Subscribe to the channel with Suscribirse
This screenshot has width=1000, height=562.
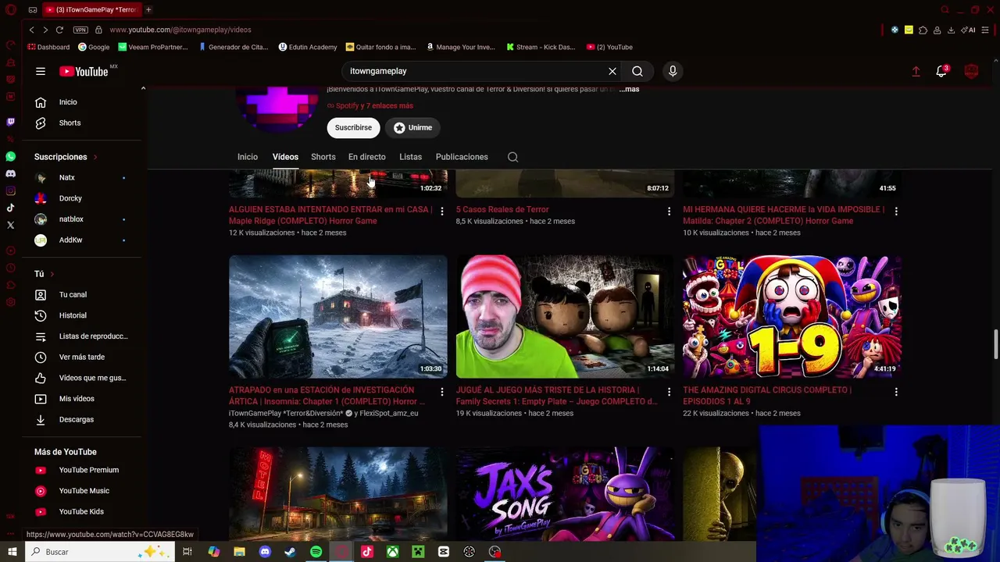click(x=353, y=127)
